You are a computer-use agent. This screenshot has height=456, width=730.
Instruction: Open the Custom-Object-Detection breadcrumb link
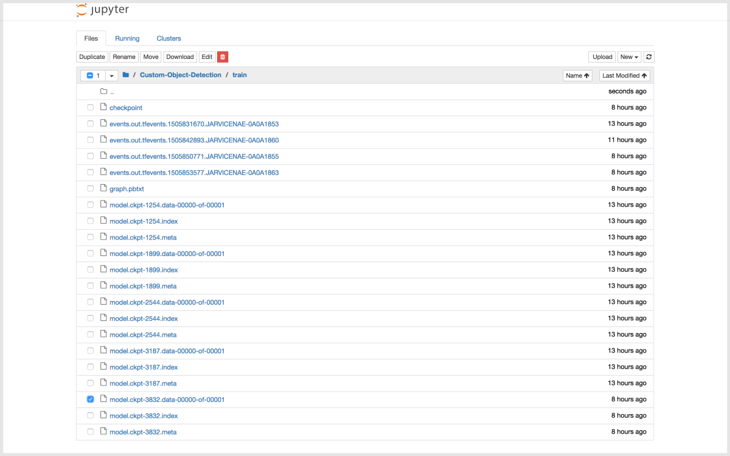pos(180,75)
